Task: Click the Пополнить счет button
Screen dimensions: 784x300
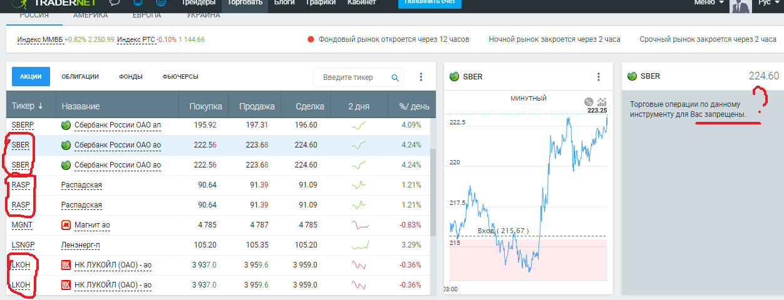Action: [x=430, y=3]
